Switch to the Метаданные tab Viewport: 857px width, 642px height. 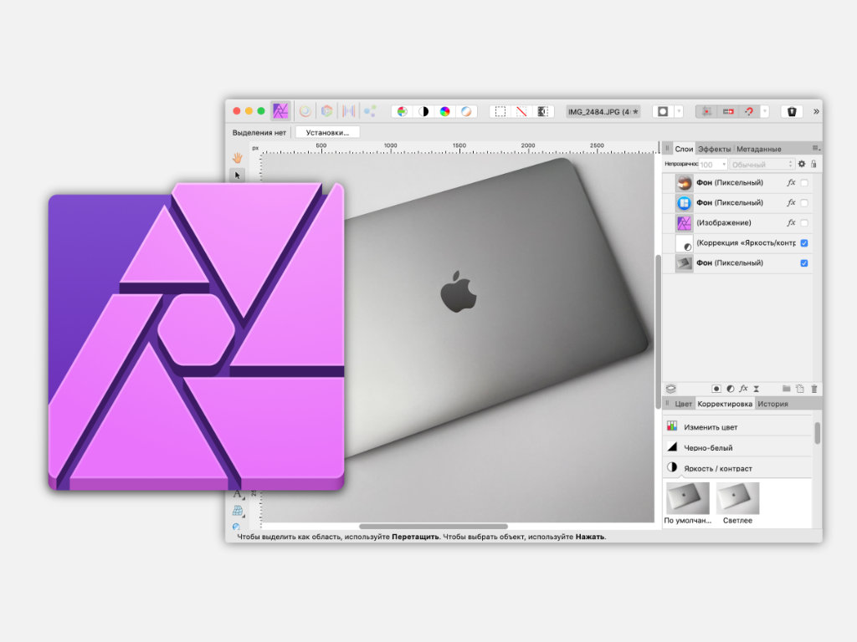758,149
